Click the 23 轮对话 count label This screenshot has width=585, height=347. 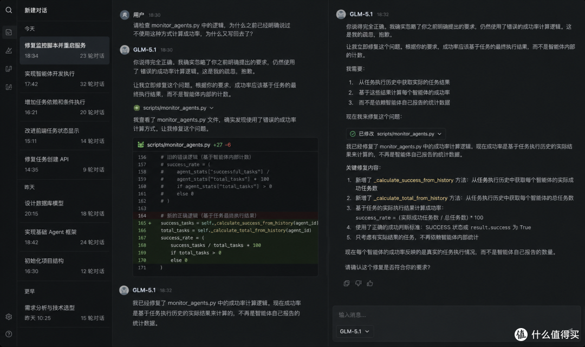[x=92, y=56]
